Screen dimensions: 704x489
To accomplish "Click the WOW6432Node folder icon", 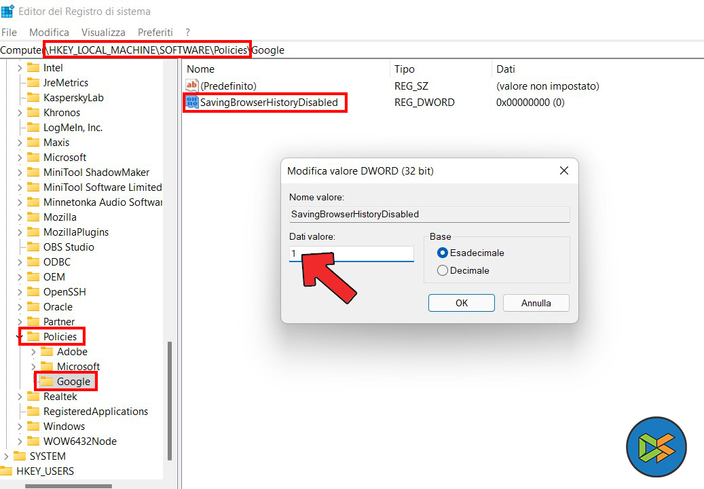I will (33, 441).
